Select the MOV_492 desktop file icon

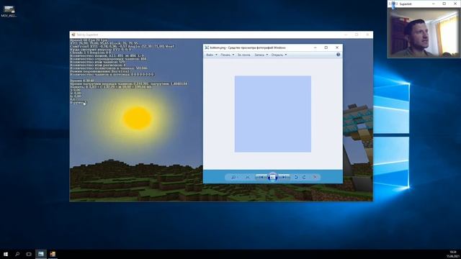click(9, 12)
